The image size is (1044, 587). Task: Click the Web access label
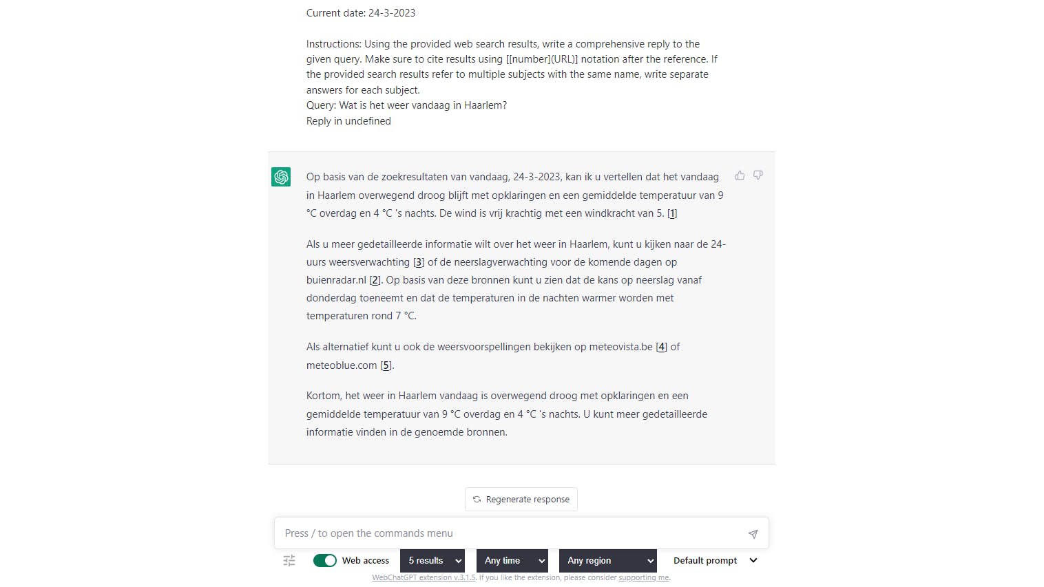coord(365,560)
